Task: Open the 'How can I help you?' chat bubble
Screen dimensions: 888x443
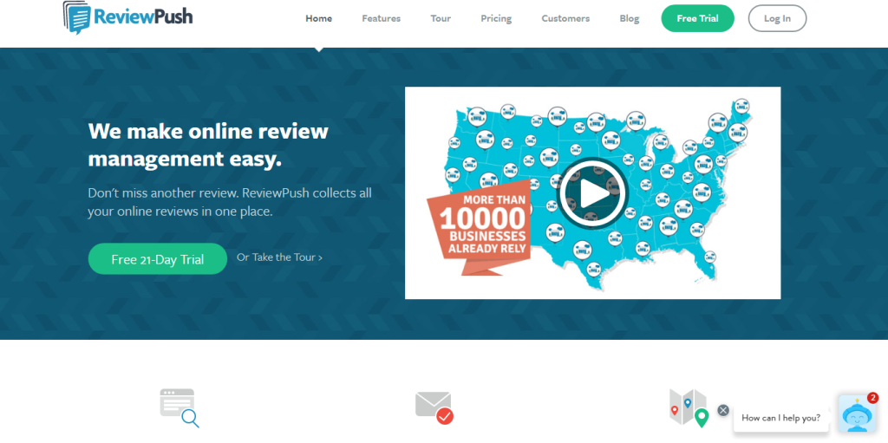Action: pos(781,418)
